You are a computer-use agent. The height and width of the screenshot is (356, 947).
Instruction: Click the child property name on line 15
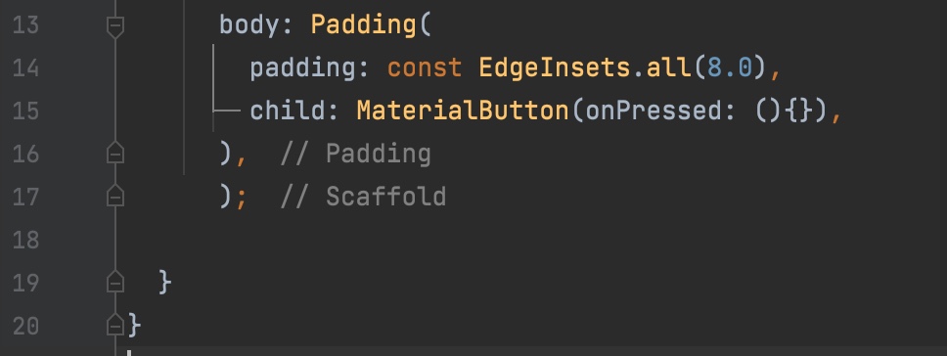pyautogui.click(x=288, y=111)
